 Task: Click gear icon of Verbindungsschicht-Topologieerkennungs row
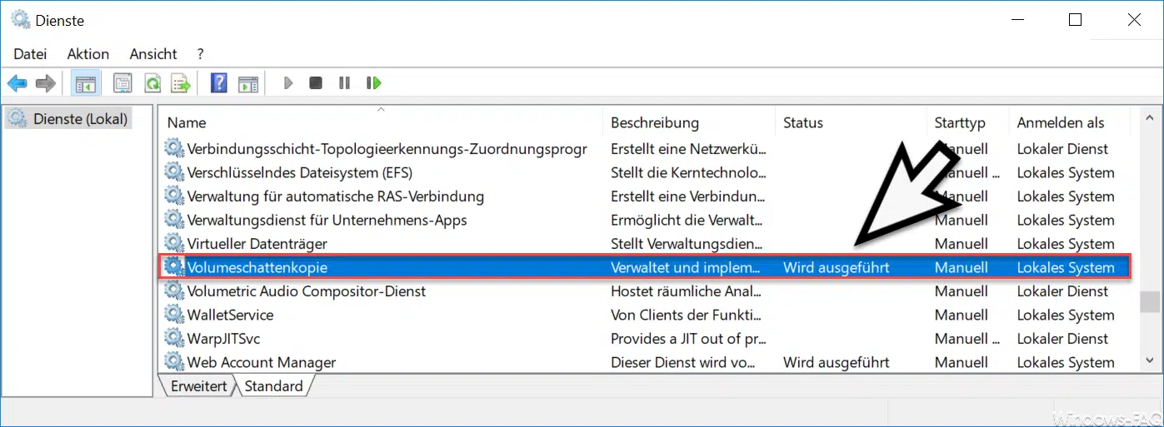pyautogui.click(x=173, y=149)
